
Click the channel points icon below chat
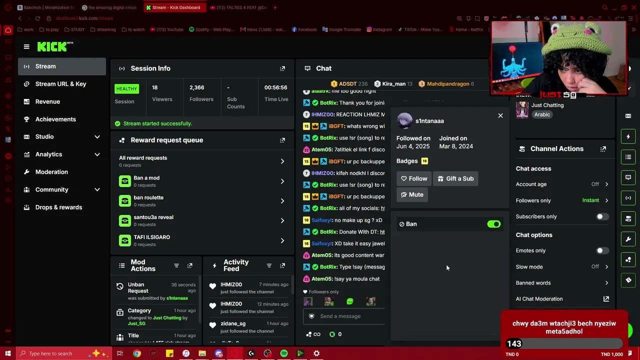[x=309, y=334]
